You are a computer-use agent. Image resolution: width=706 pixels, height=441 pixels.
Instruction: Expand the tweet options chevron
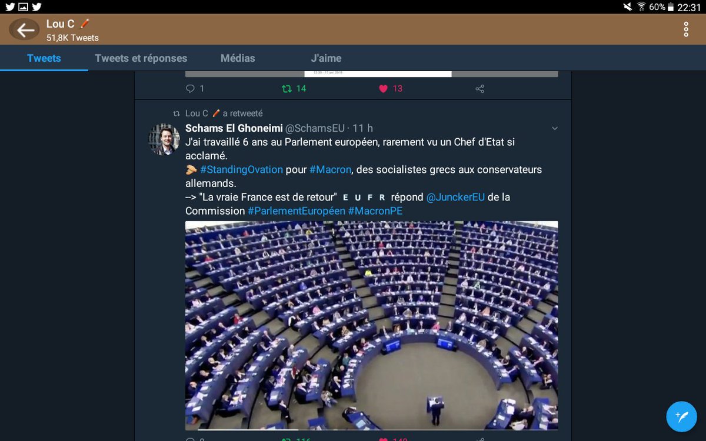click(554, 128)
